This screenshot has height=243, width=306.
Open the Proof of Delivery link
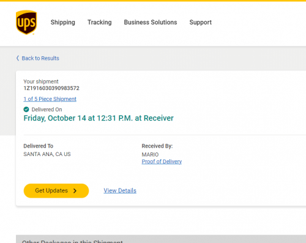[x=162, y=162]
